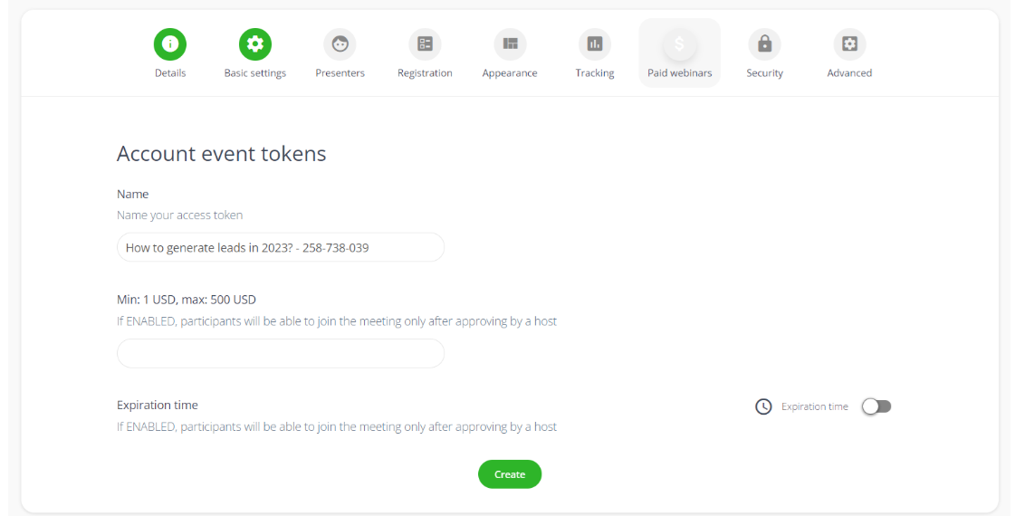The width and height of the screenshot is (1015, 516).
Task: Click the Tracking chart icon
Action: point(595,43)
